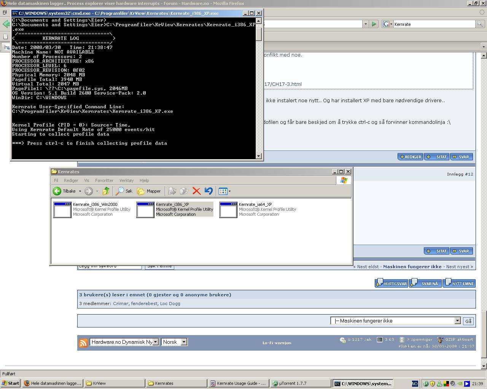Open the Fil menu in Kernrates window
The width and height of the screenshot is (487, 389).
point(56,180)
